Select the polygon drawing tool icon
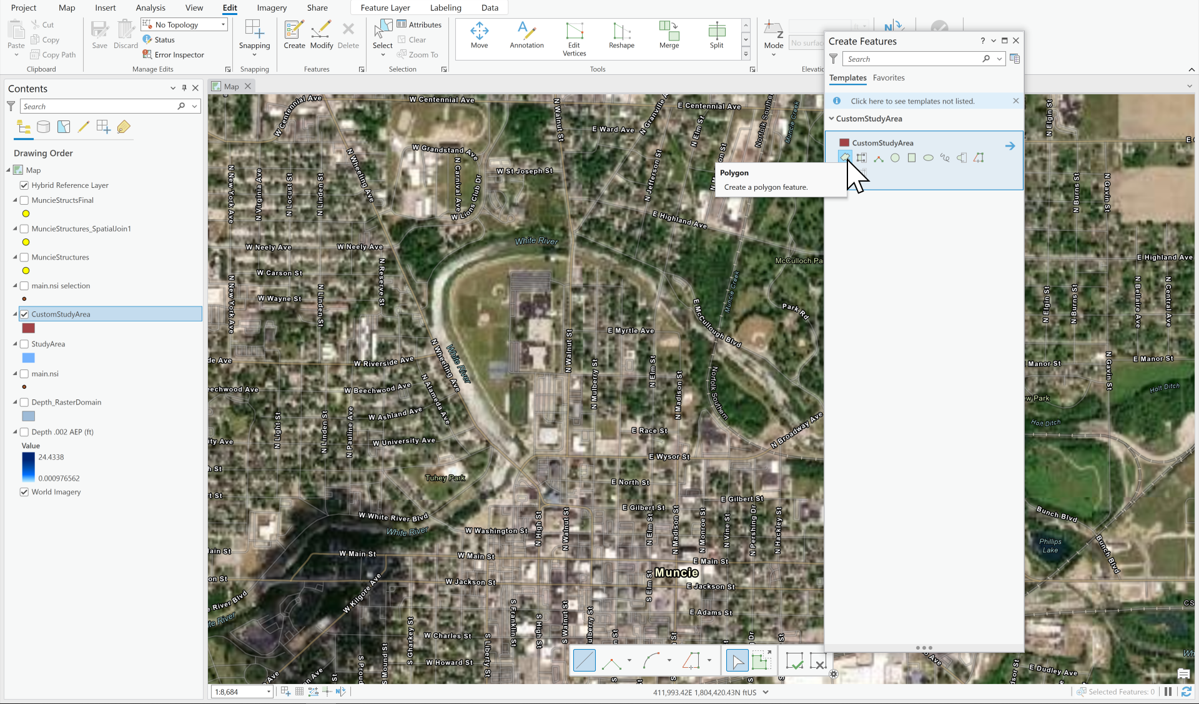The width and height of the screenshot is (1199, 704). point(846,157)
